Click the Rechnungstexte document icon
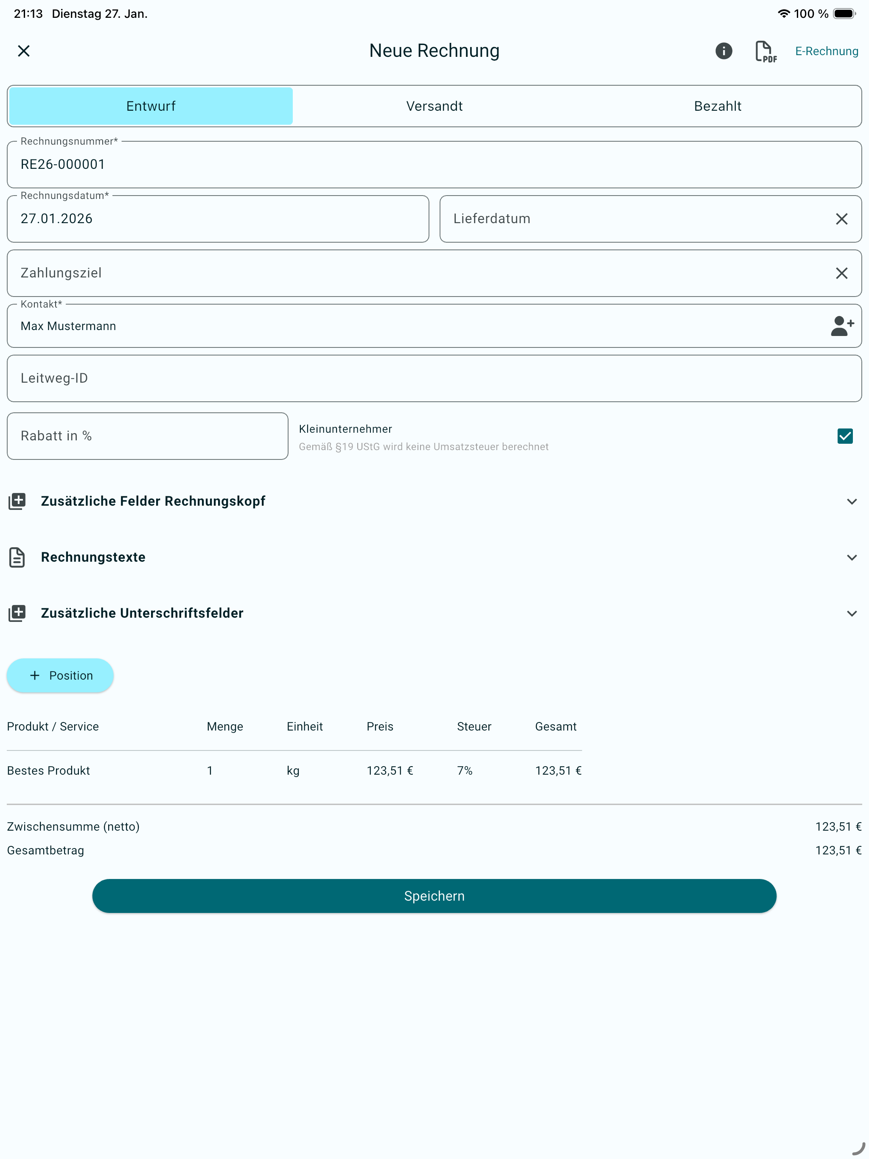 [17, 557]
